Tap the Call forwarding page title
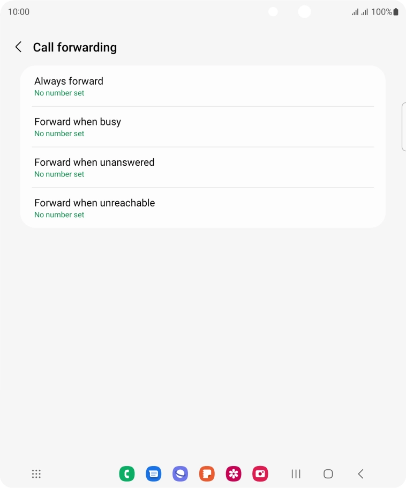406x488 pixels. [x=75, y=47]
